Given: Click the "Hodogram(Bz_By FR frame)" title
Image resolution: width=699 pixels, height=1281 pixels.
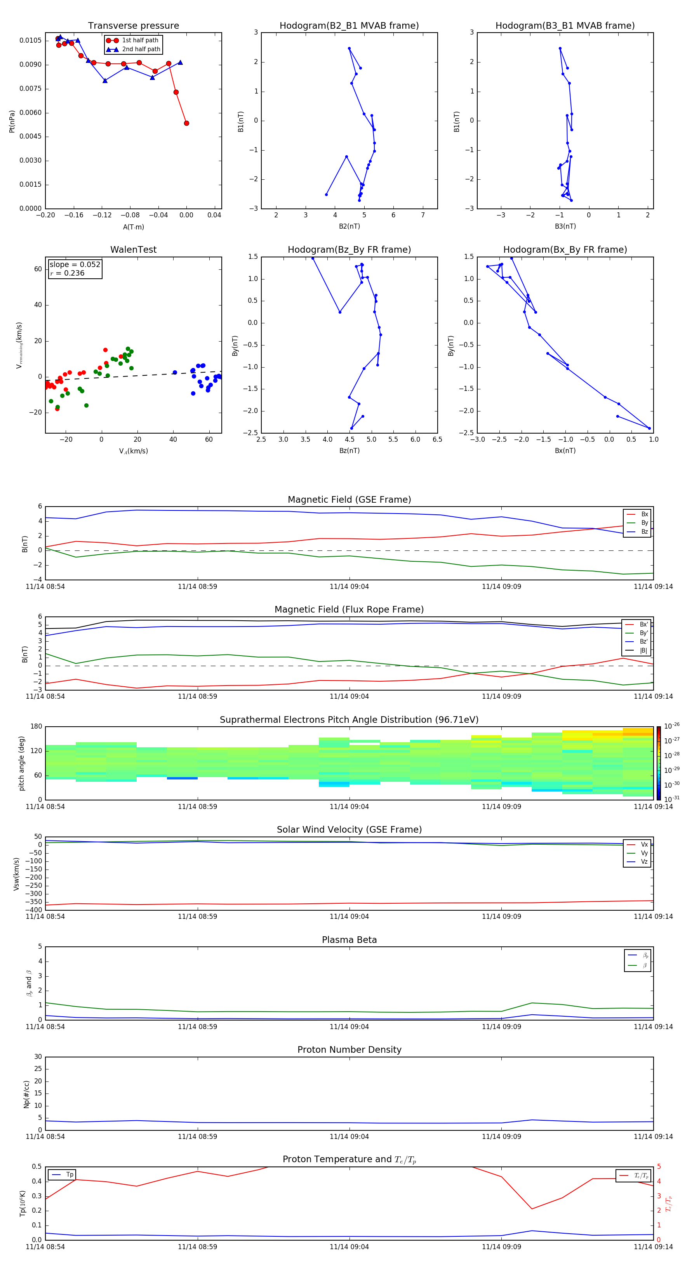Looking at the screenshot, I should click(349, 250).
